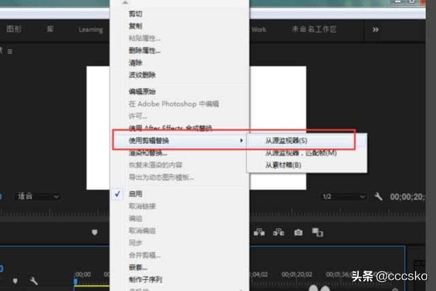The width and height of the screenshot is (436, 291).
Task: Click the Comparison View icon
Action: 317,232
